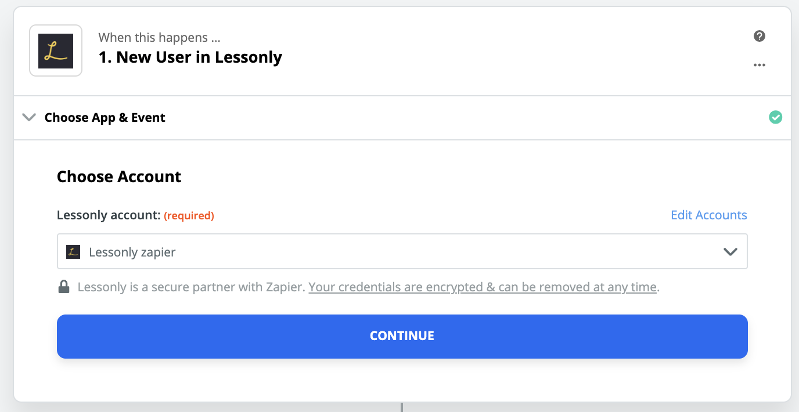Expand the Choose App & Event section header
Image resolution: width=799 pixels, height=412 pixels.
coord(105,117)
